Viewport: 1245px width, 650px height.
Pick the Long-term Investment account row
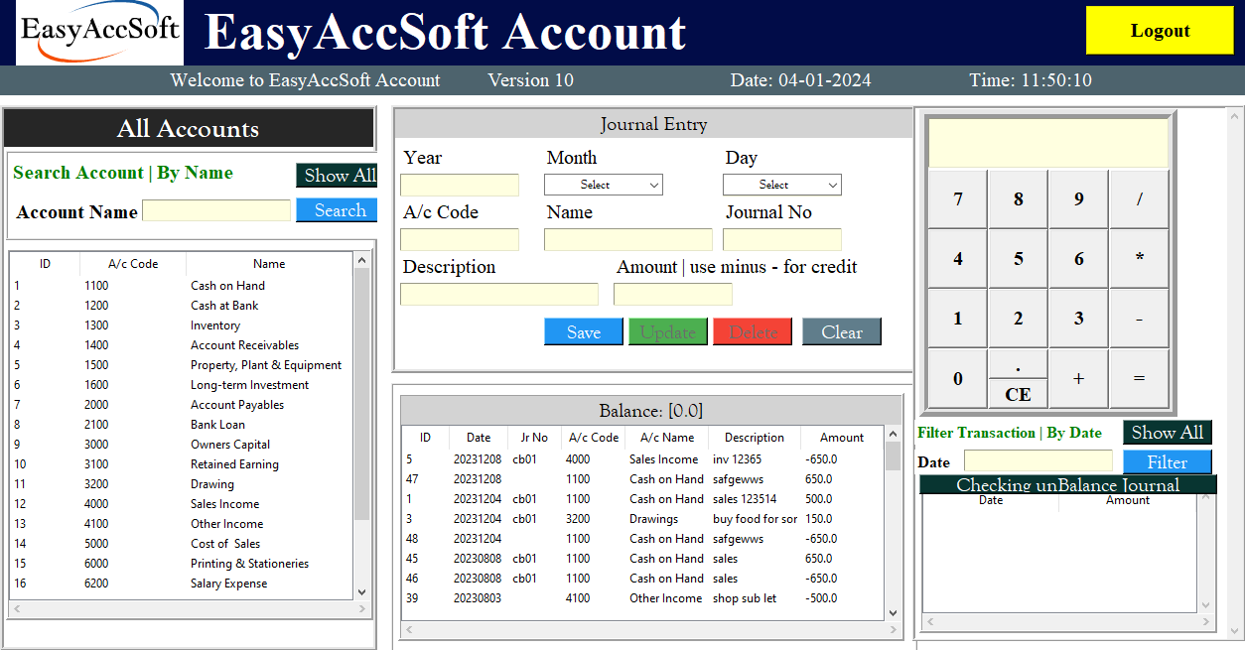click(x=182, y=385)
